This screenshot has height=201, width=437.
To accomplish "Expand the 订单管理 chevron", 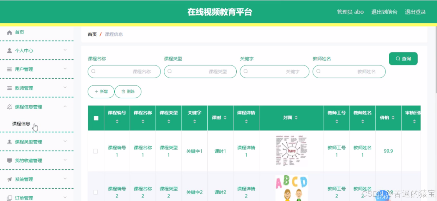I will 65,198.
